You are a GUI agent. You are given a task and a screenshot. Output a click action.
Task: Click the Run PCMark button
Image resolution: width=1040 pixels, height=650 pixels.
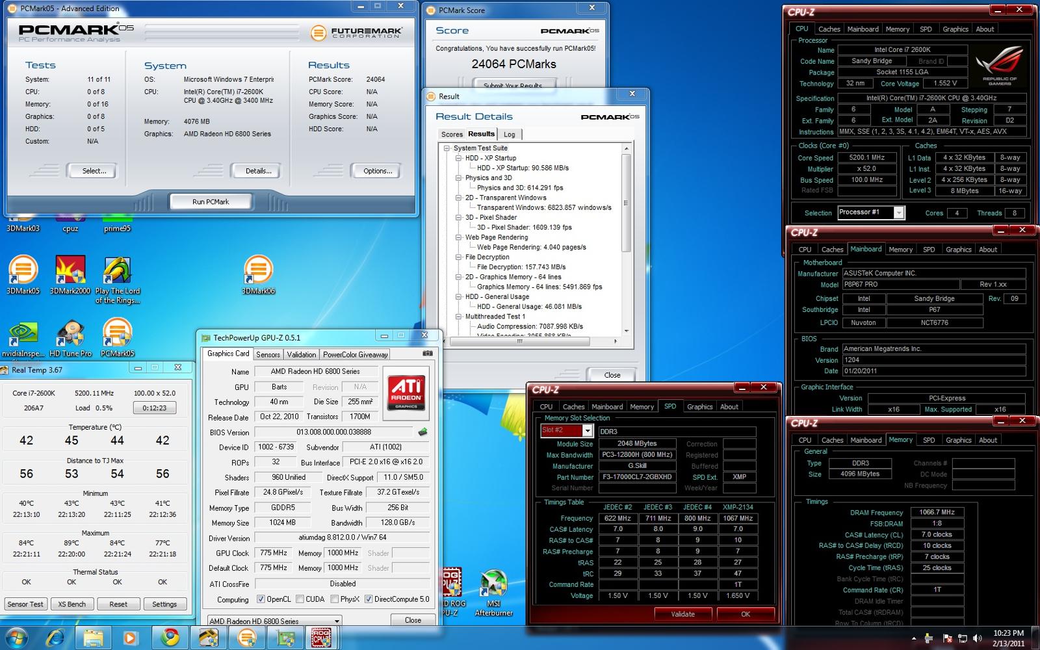tap(211, 201)
